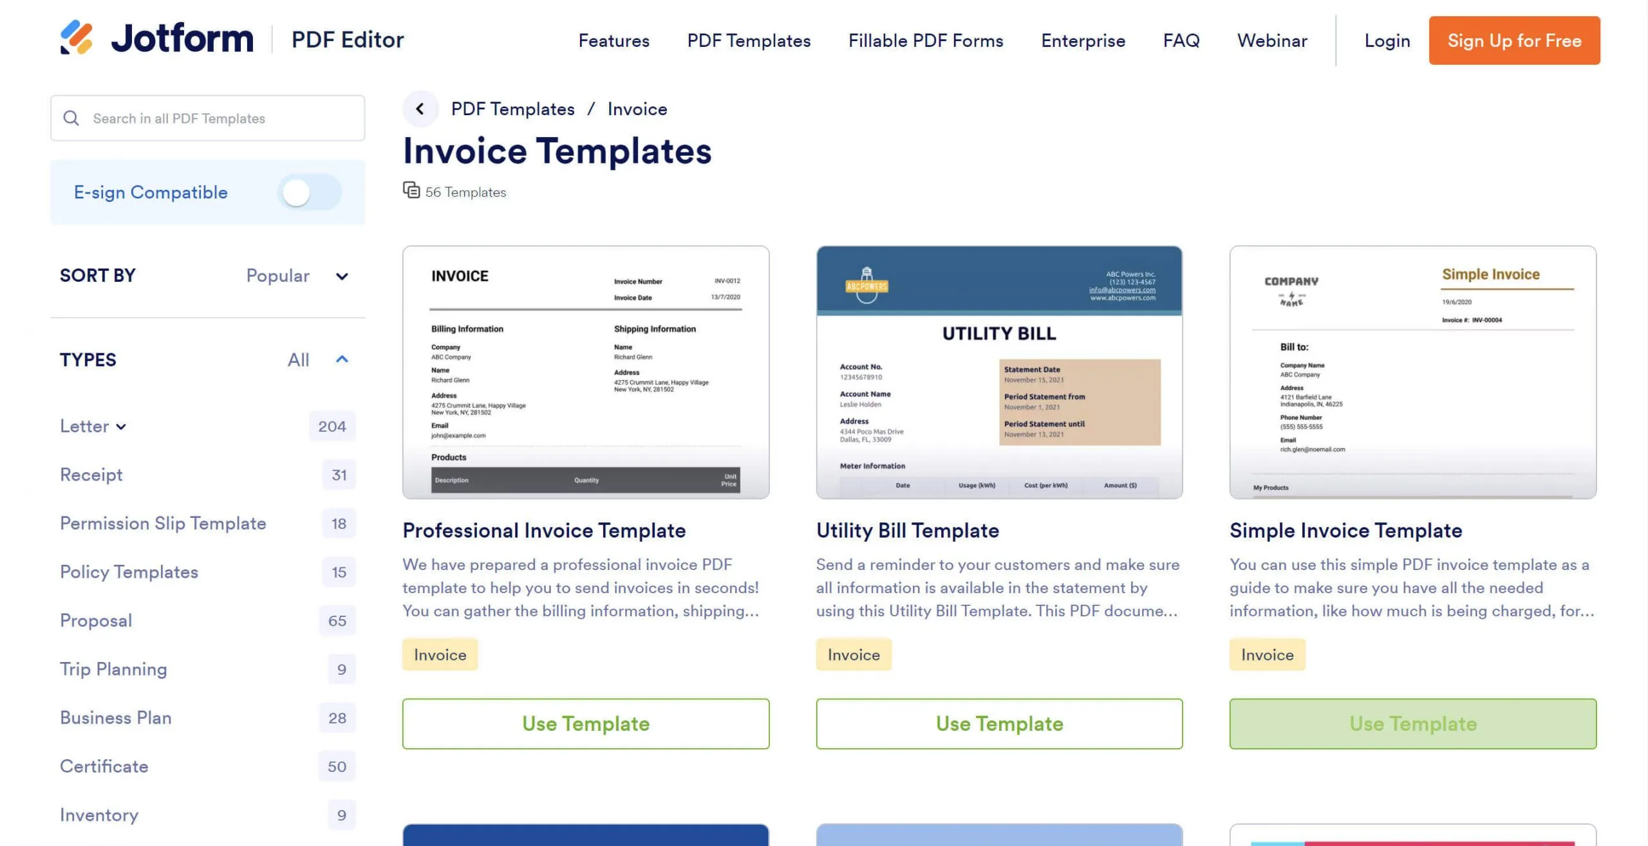Click the E-sign Compatible label icon
This screenshot has width=1648, height=846.
click(150, 192)
